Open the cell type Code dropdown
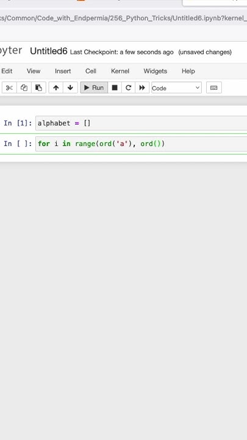The height and width of the screenshot is (440, 247). tap(176, 88)
